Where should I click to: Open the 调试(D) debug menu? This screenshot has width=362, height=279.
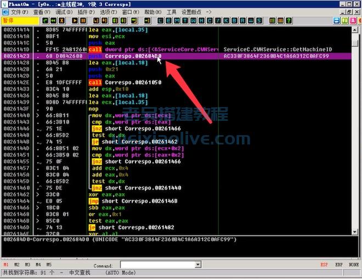pos(63,12)
